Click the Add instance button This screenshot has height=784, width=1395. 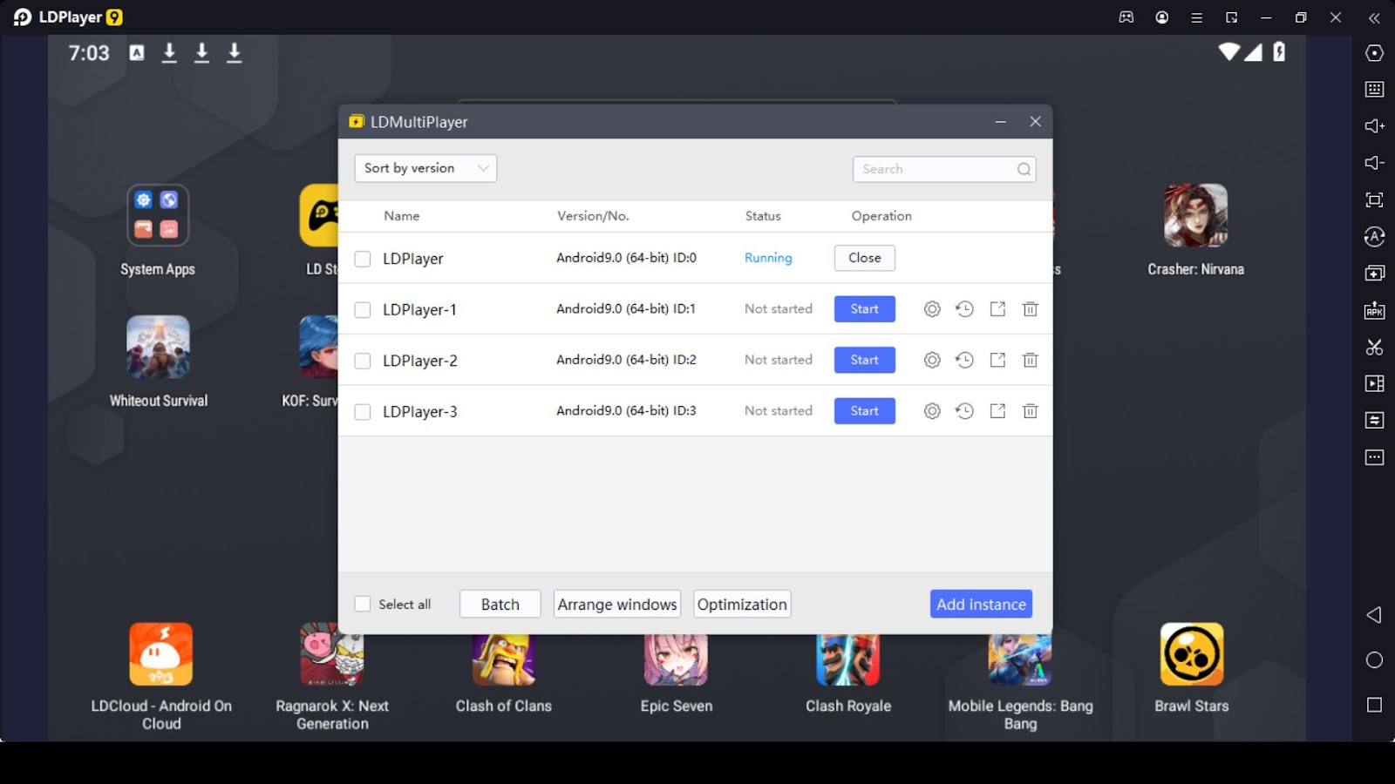981,604
